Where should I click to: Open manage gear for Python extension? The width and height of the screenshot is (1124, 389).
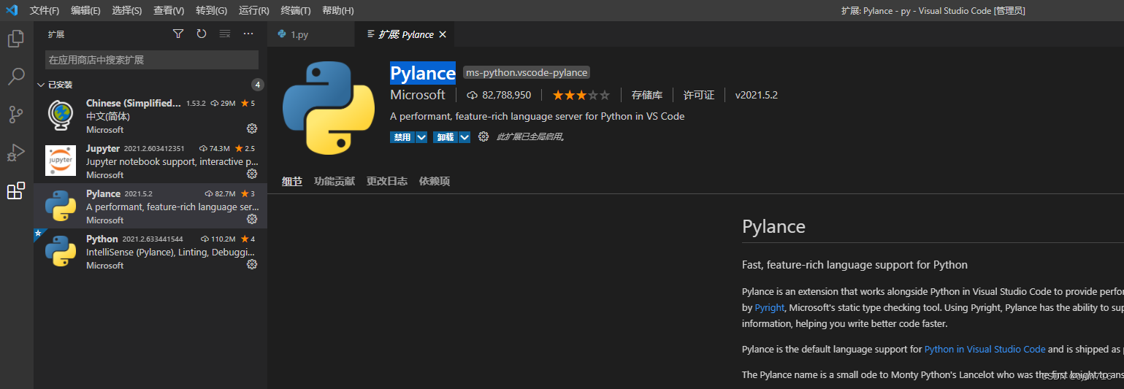pyautogui.click(x=252, y=264)
